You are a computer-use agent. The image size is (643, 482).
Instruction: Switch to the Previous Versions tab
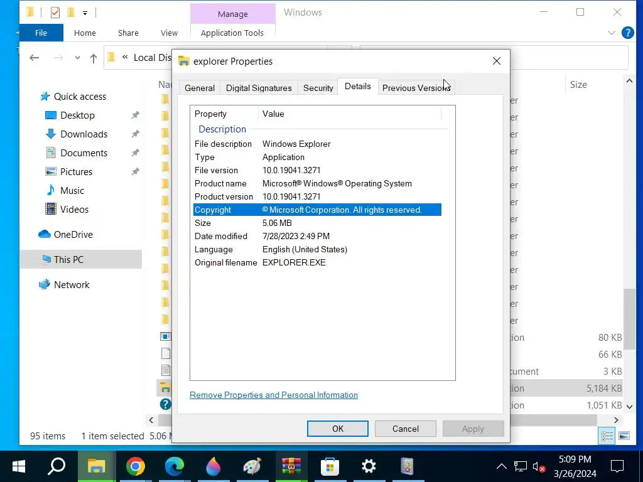pos(416,88)
